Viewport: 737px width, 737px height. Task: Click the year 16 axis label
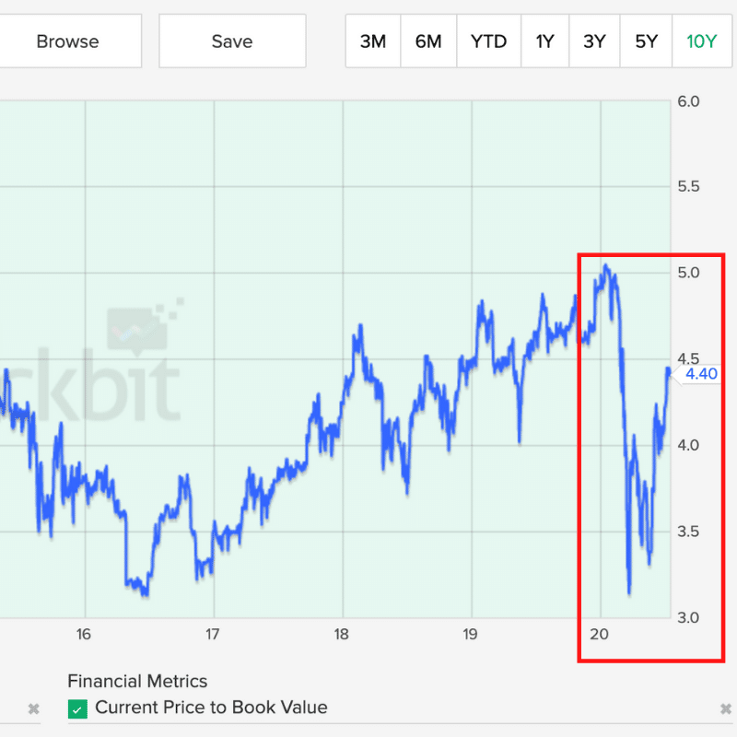[85, 635]
